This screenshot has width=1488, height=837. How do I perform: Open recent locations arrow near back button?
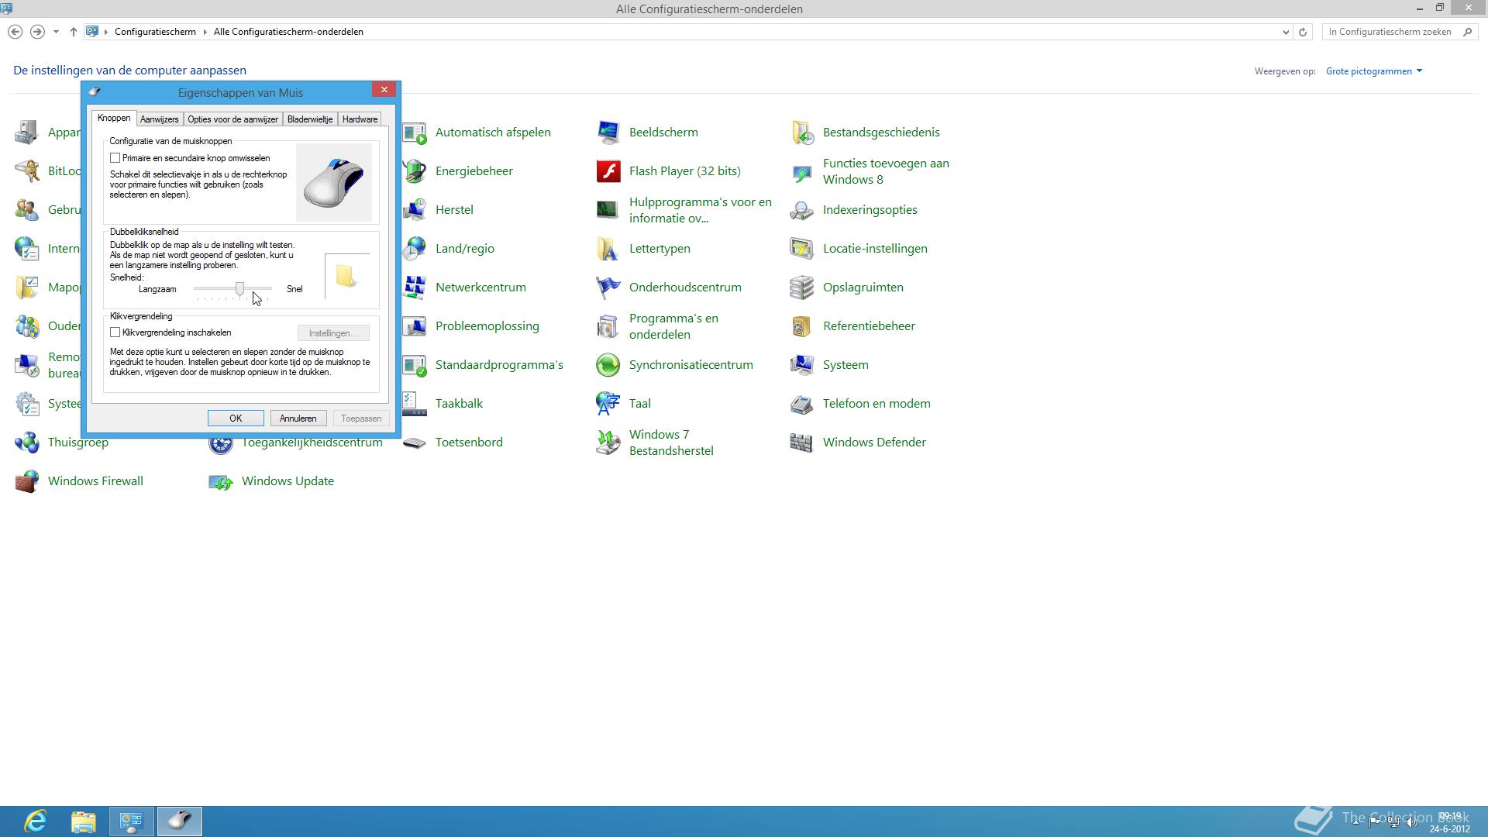coord(56,32)
